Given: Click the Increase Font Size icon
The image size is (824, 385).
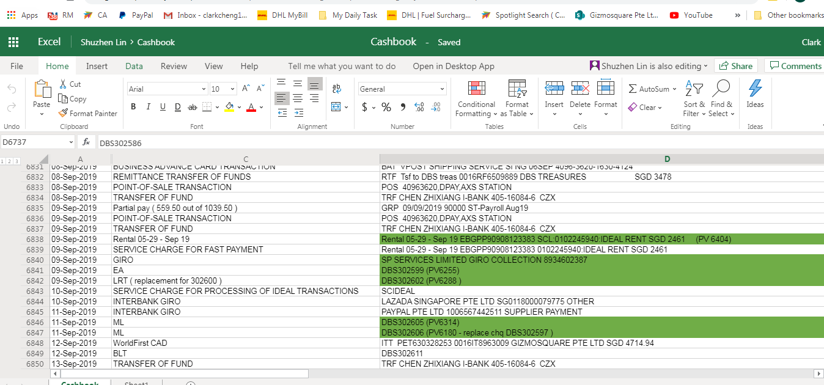Looking at the screenshot, I should (246, 89).
